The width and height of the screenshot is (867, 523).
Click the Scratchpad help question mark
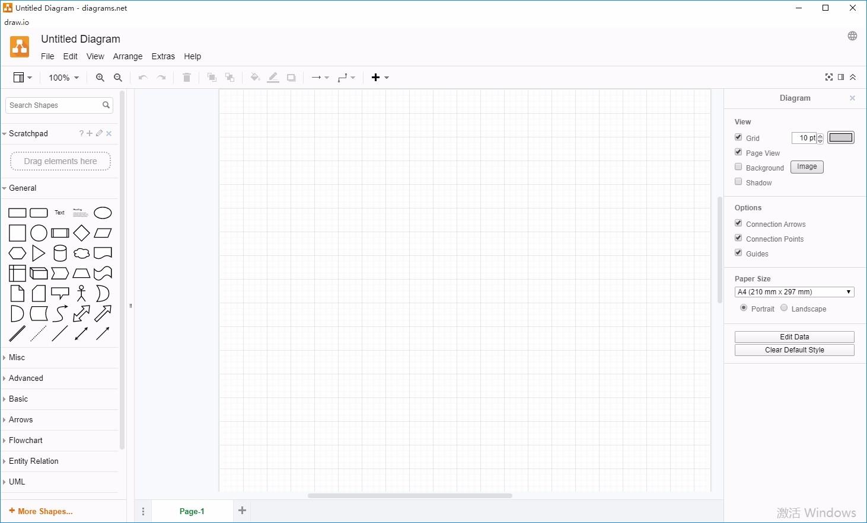(81, 133)
